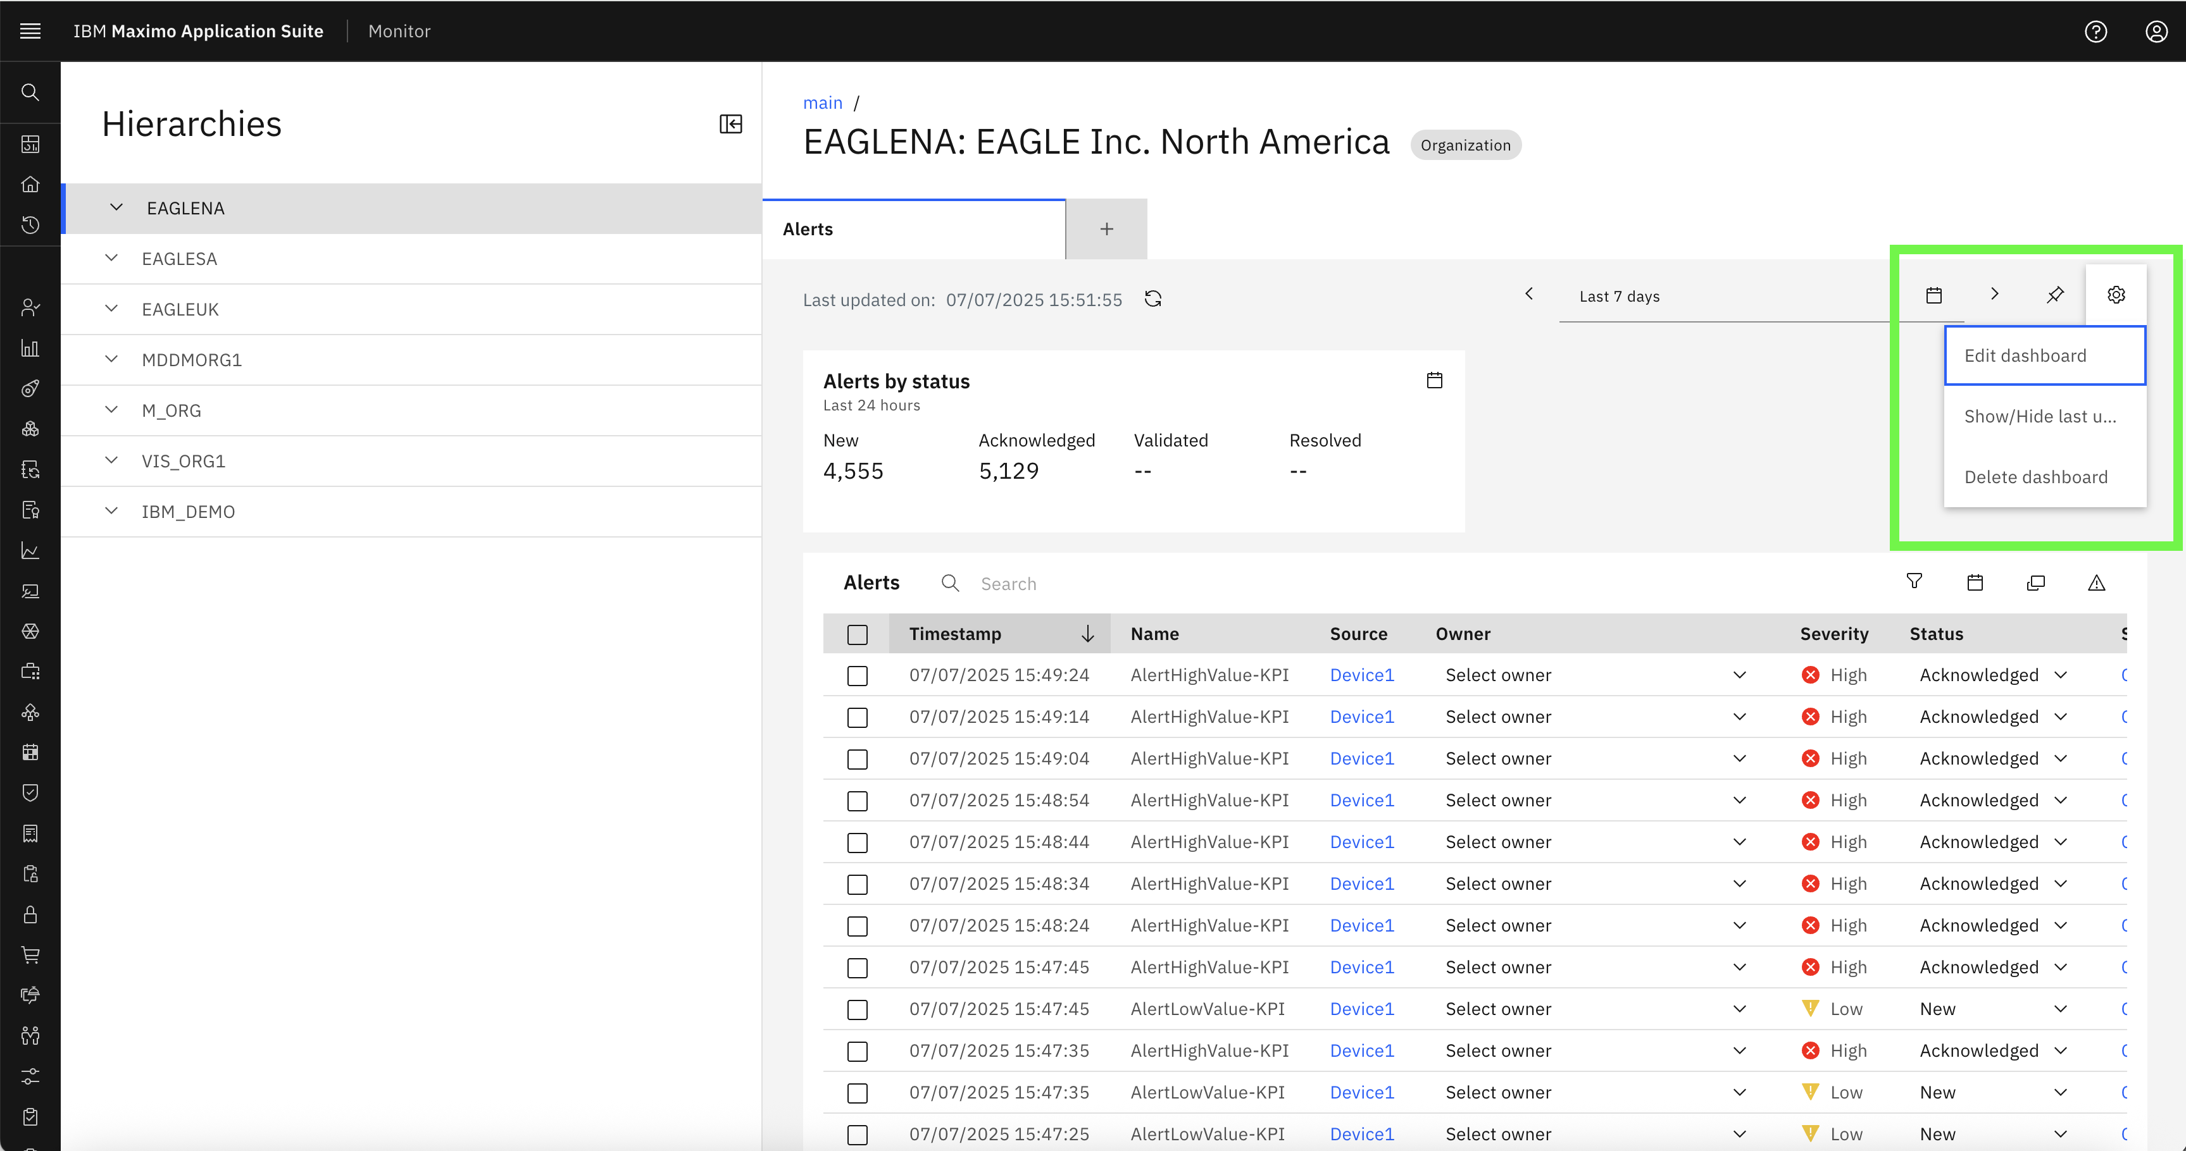
Task: Select Edit dashboard menu option
Action: (2045, 355)
